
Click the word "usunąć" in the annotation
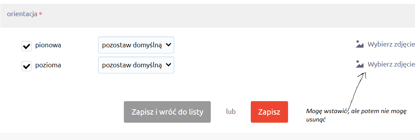click(315, 120)
